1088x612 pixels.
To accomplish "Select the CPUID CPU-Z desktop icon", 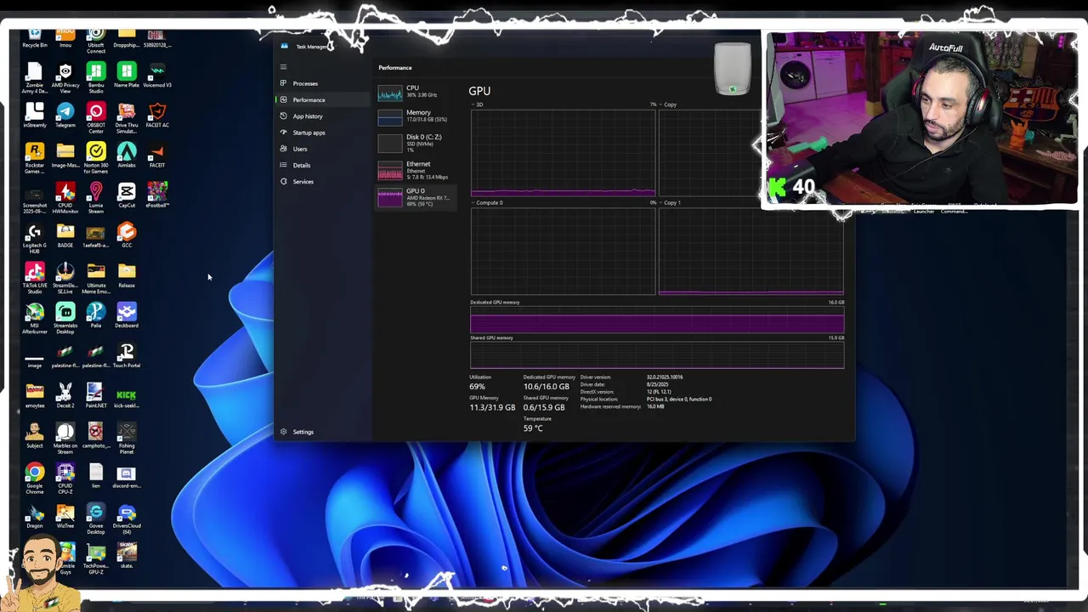I will 65,479.
